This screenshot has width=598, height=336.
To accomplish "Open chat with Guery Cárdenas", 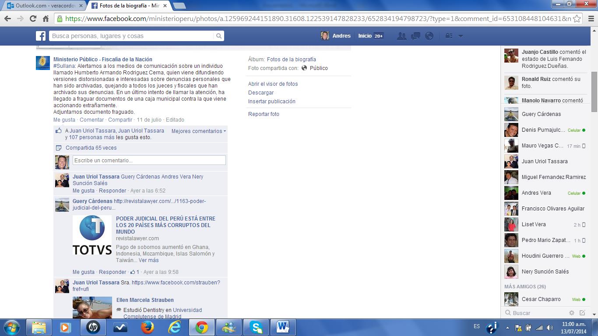I will [x=545, y=114].
